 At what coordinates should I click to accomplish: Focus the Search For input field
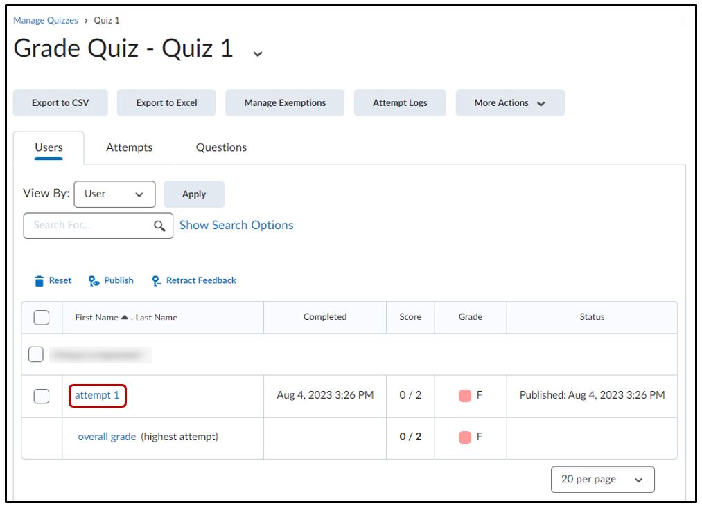89,226
